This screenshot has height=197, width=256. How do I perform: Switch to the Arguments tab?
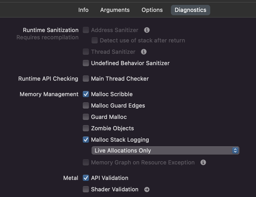click(x=115, y=10)
